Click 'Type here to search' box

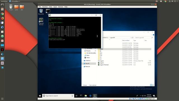58,96
